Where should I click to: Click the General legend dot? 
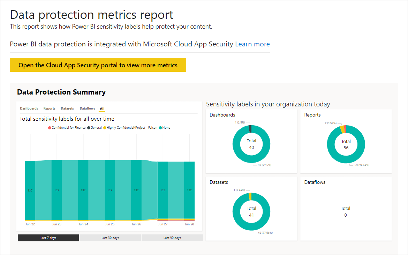(x=89, y=128)
